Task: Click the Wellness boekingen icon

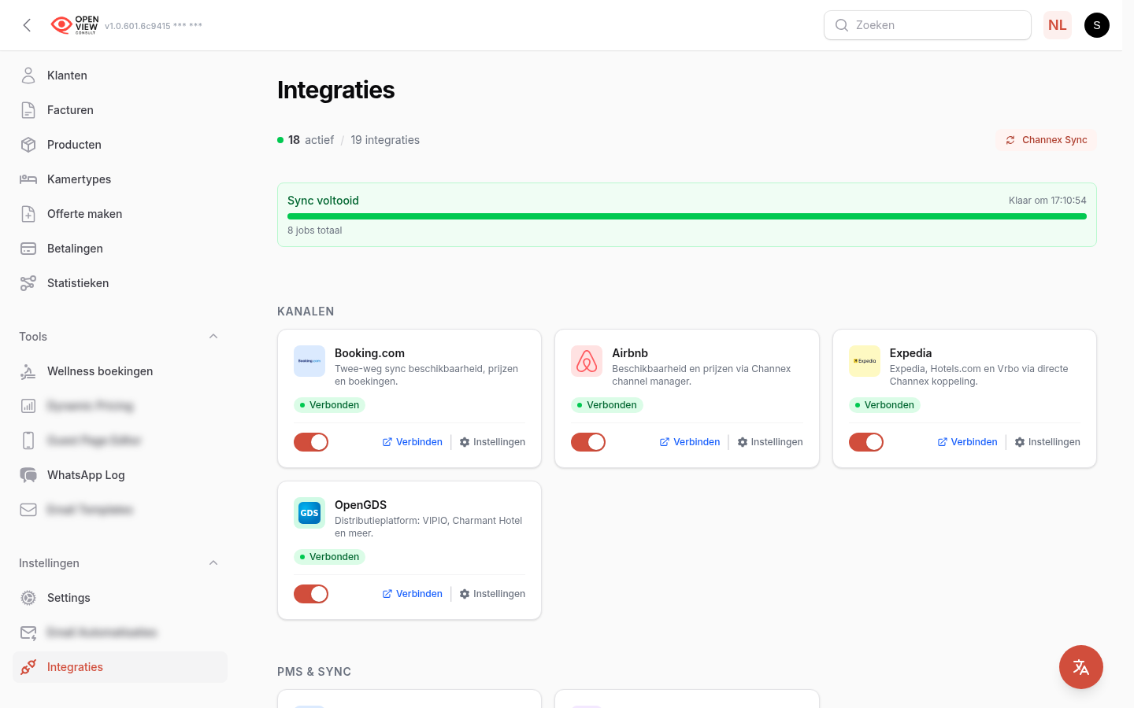Action: click(28, 371)
